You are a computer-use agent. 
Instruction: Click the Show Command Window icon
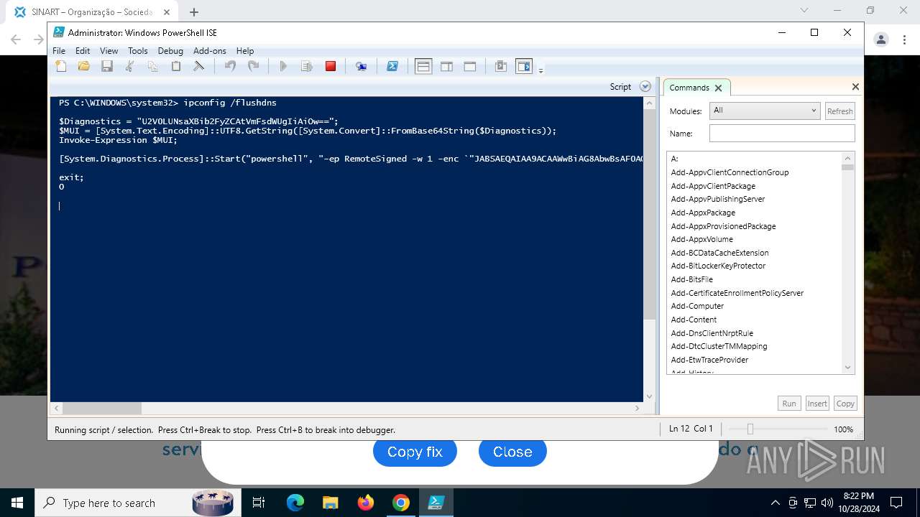click(x=501, y=66)
